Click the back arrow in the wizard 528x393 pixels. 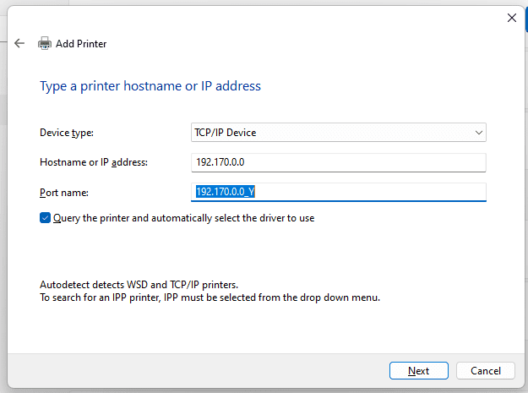pyautogui.click(x=20, y=43)
